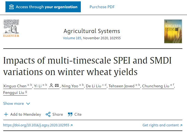
Task: Open the Agricultural Systems journal title link
Action: point(92,31)
